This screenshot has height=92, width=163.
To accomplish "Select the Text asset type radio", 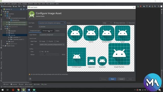I will (x=55, y=41).
